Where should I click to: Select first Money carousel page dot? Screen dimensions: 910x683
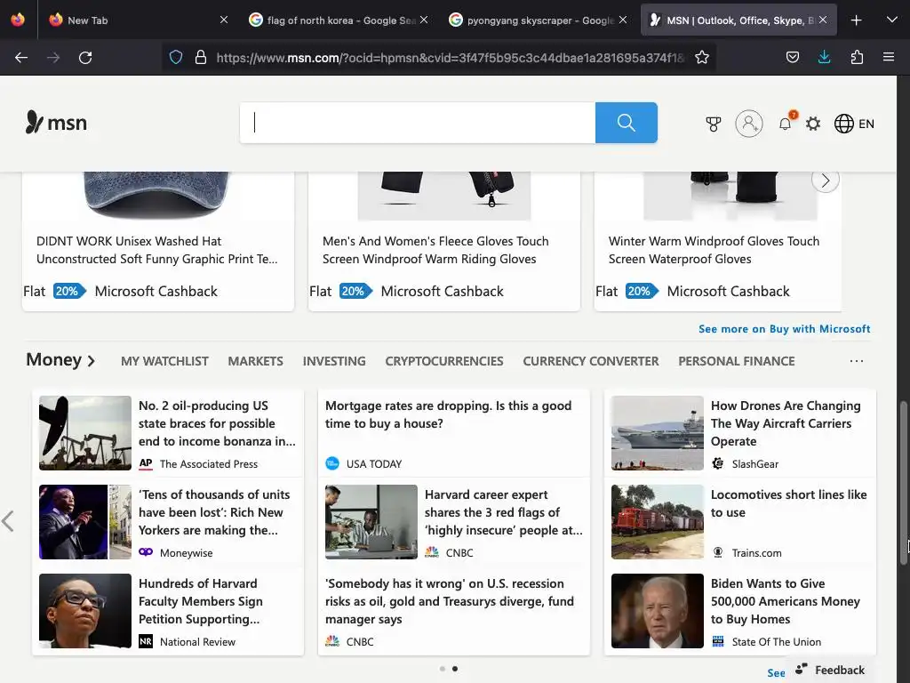coord(443,669)
